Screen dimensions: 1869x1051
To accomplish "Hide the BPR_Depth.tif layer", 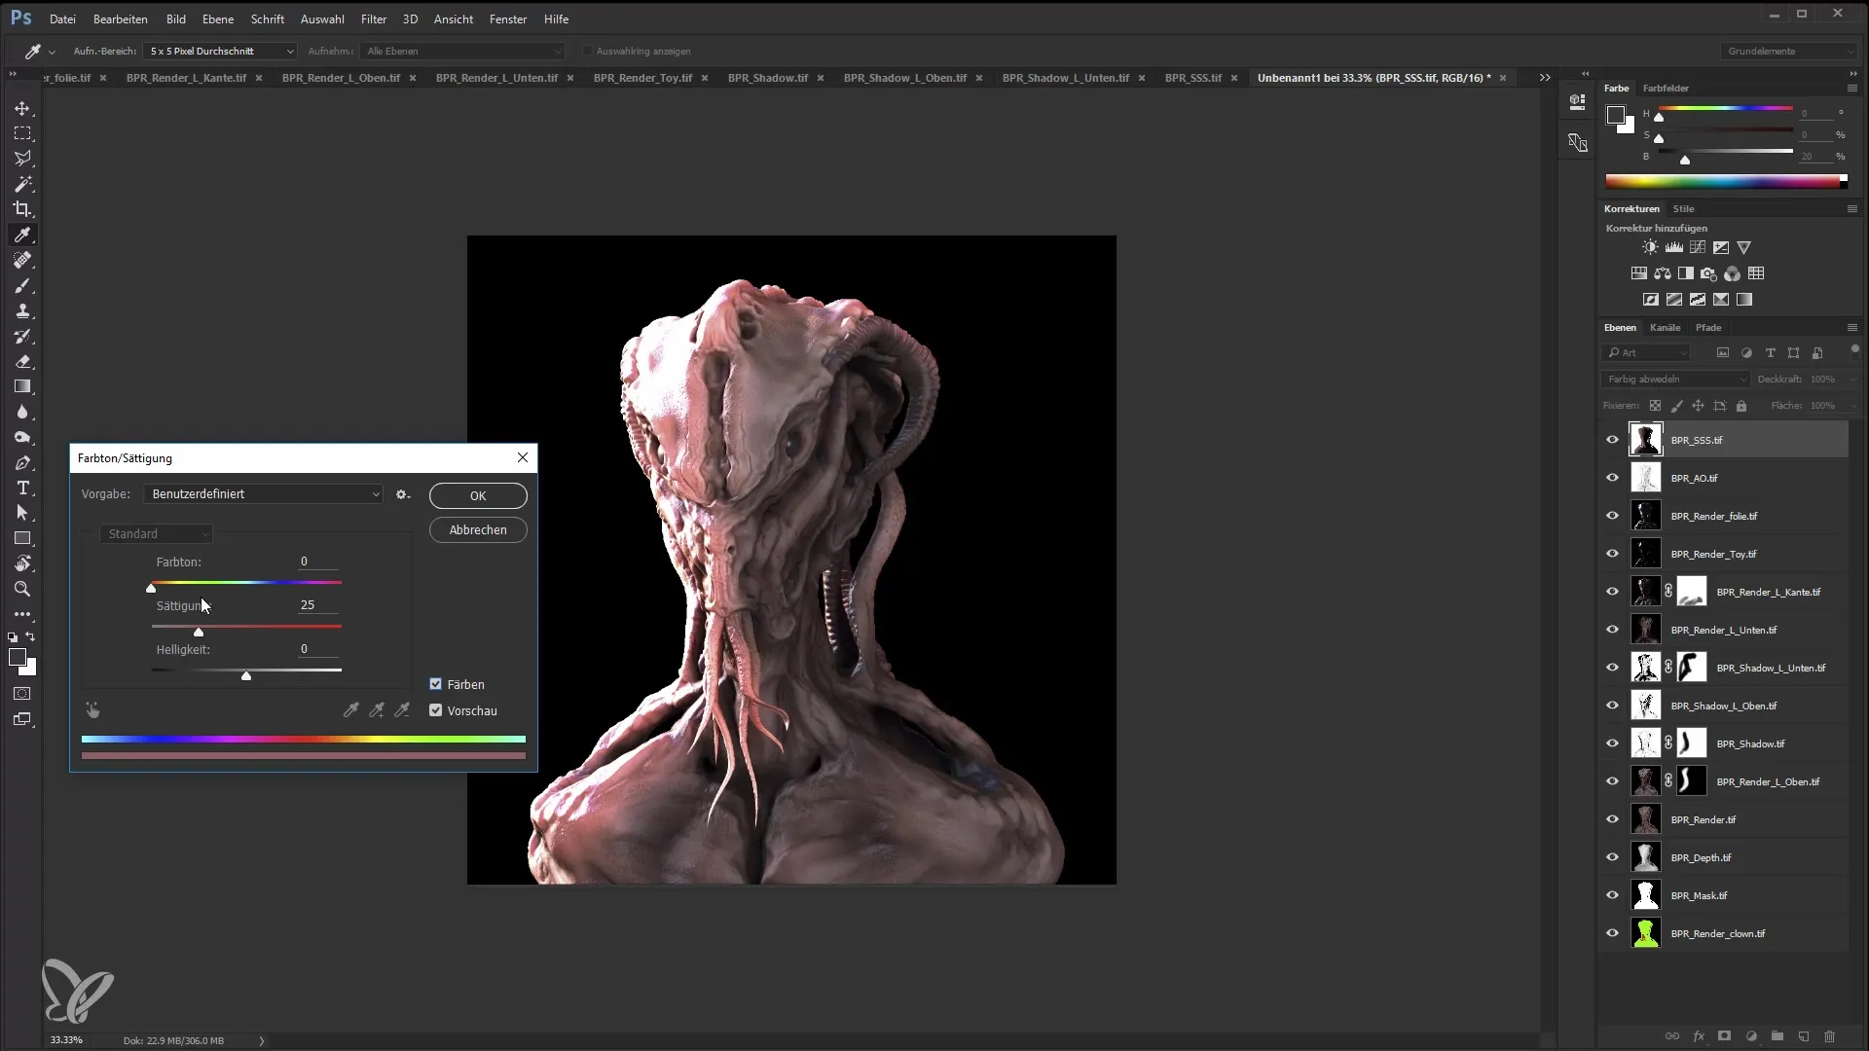I will (1612, 857).
